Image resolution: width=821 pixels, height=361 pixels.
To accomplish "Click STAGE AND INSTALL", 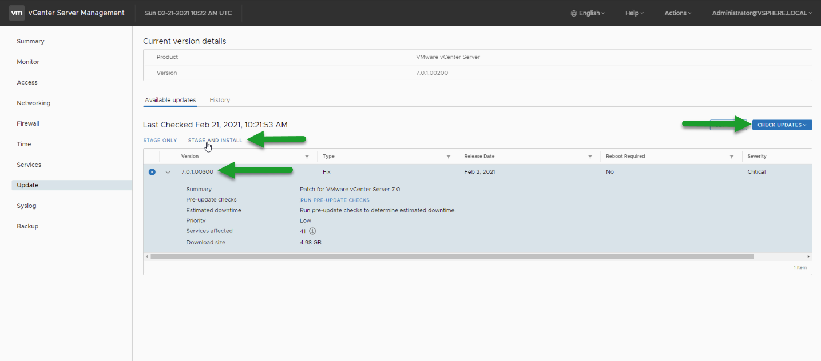I will click(x=215, y=141).
